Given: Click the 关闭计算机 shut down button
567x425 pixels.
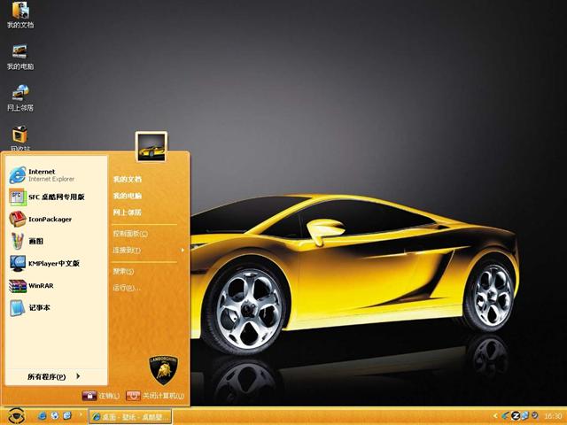Looking at the screenshot, I should tap(156, 396).
